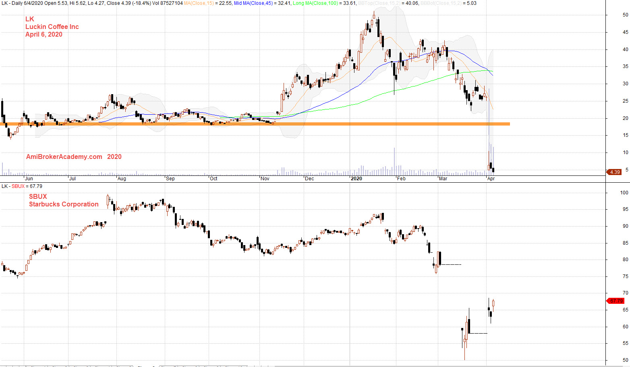The image size is (630, 367).
Task: Select the orange 'MA(Close,15) = 22.55' legend
Action: pyautogui.click(x=208, y=3)
